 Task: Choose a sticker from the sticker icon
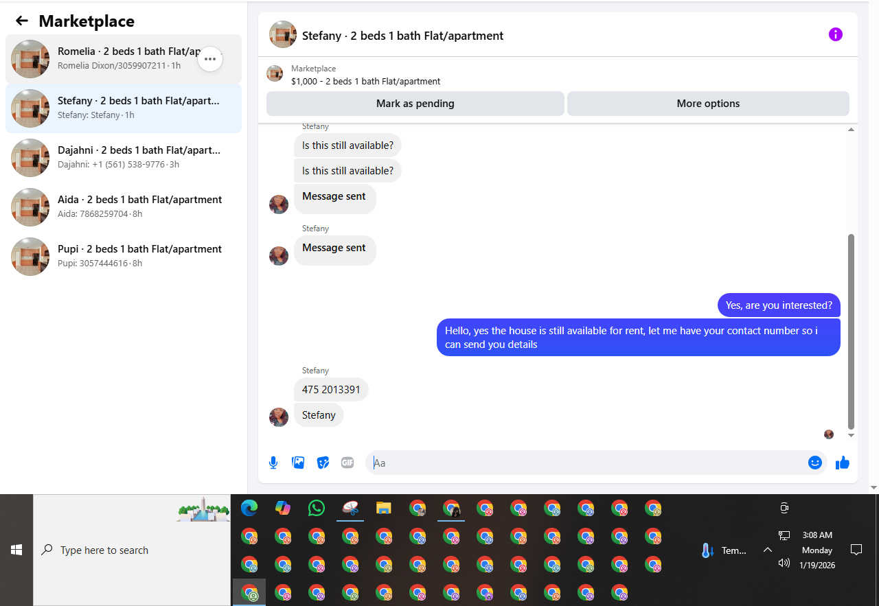click(323, 463)
